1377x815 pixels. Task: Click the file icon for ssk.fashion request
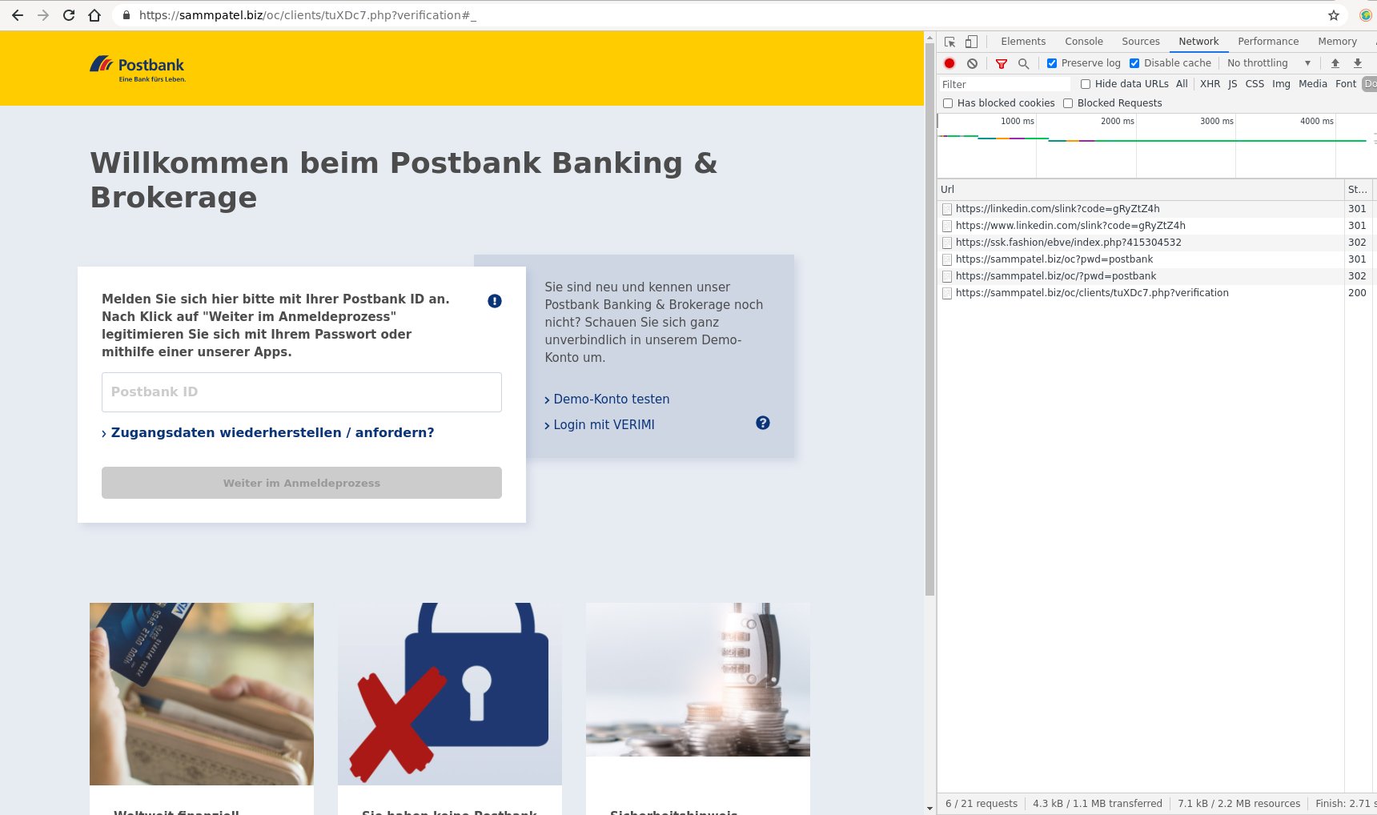[x=947, y=243]
